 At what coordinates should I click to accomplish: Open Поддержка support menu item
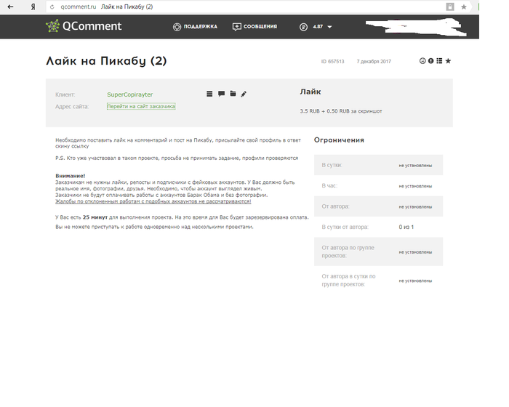coord(195,27)
